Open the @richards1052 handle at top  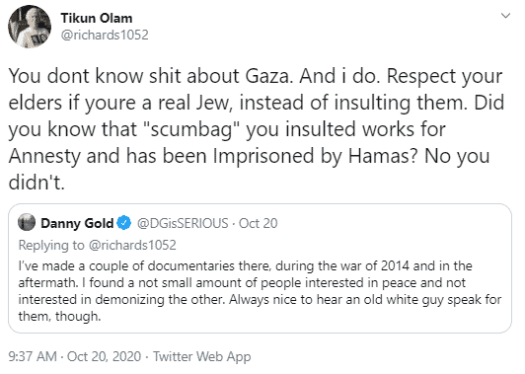[105, 35]
